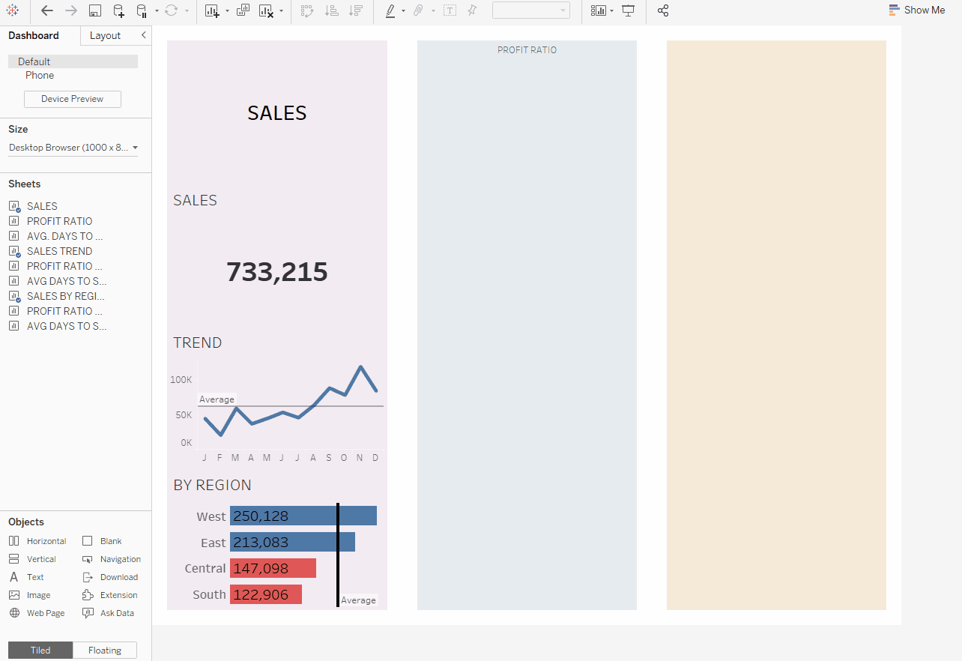Switch to Tiled layout mode
Image resolution: width=962 pixels, height=661 pixels.
click(40, 651)
